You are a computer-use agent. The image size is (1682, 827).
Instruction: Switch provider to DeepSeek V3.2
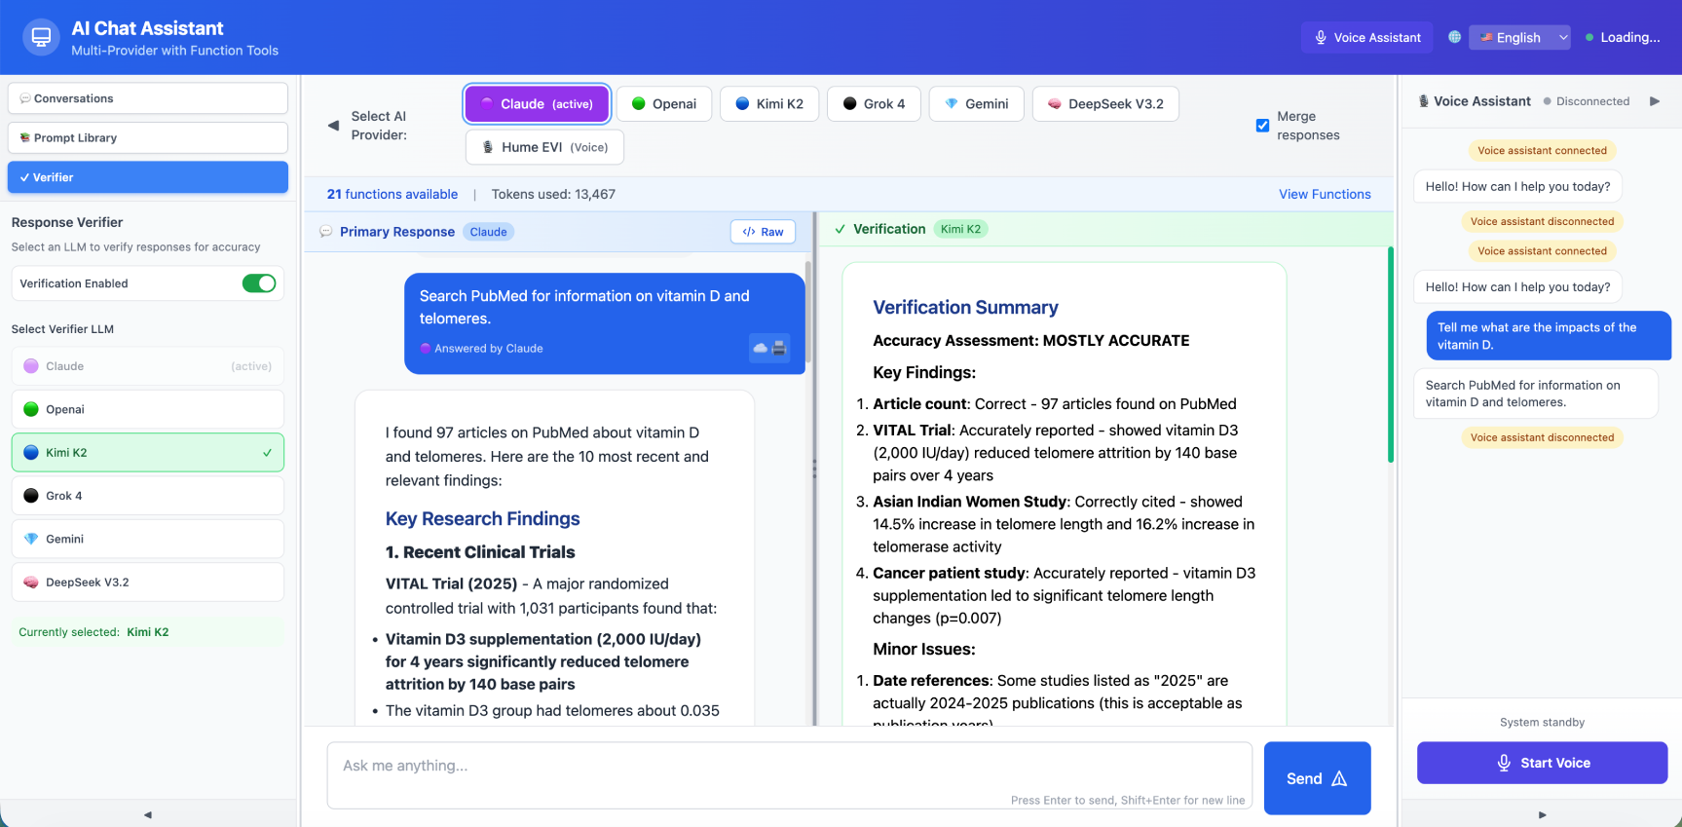coord(1105,104)
